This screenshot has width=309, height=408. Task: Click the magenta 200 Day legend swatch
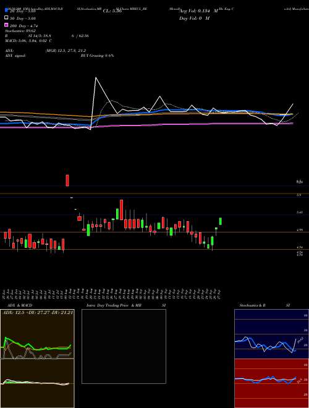[7, 25]
